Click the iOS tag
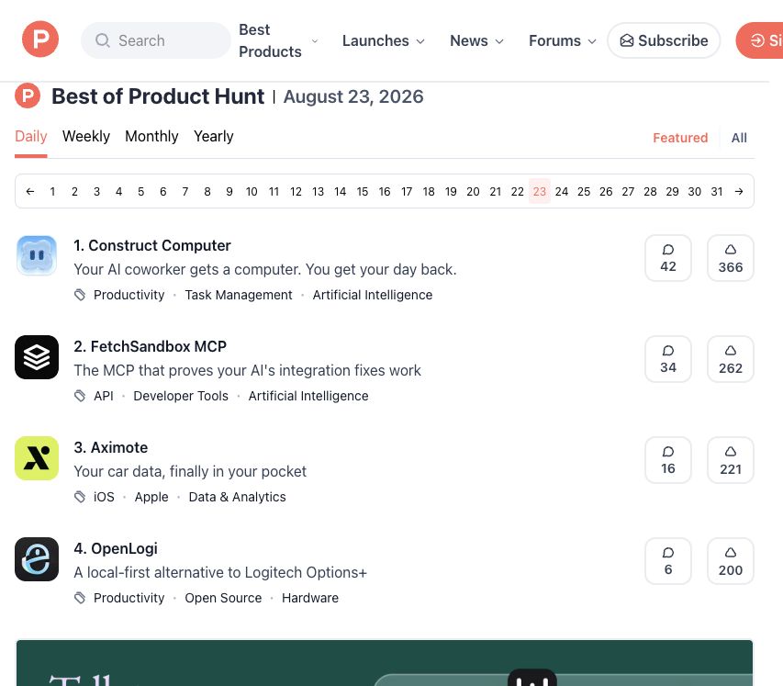The height and width of the screenshot is (686, 783). (104, 497)
